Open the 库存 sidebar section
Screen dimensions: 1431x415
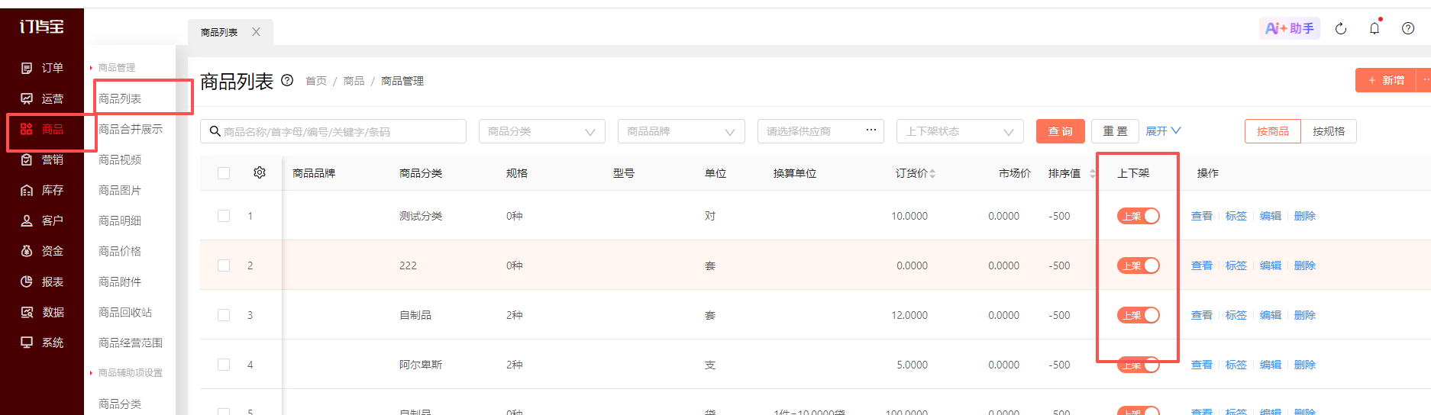click(42, 190)
